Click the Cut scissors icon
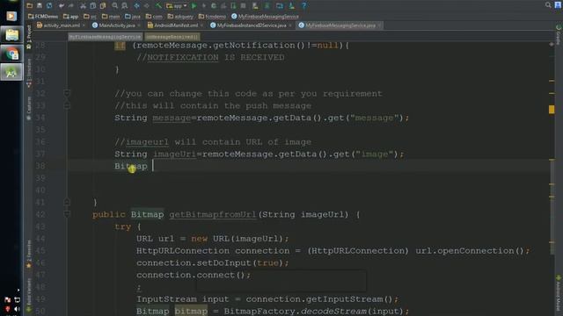 pos(83,6)
